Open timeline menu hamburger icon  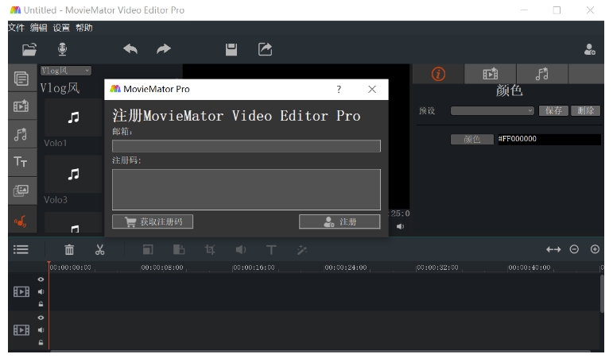click(x=21, y=249)
